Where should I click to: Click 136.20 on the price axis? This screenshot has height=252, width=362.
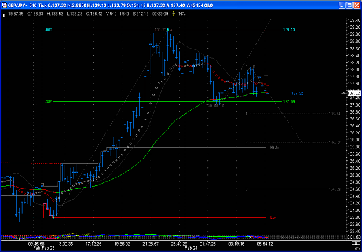pos(354,133)
